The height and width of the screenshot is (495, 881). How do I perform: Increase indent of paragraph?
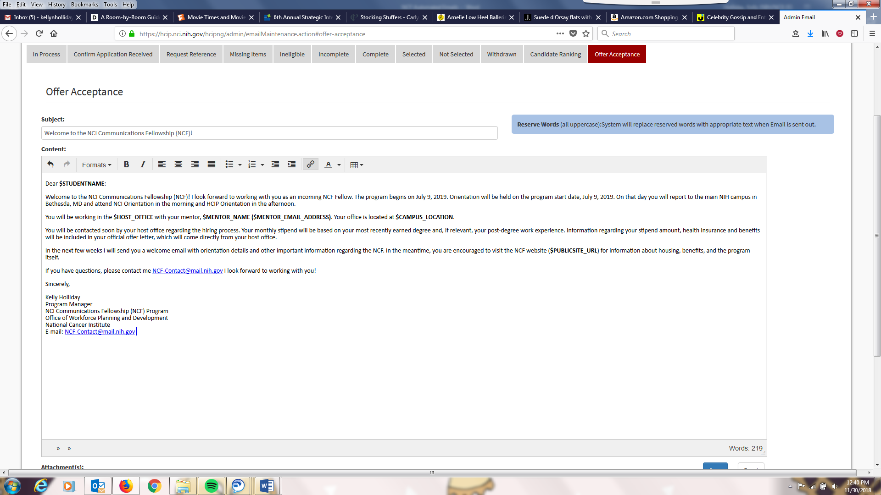[291, 165]
